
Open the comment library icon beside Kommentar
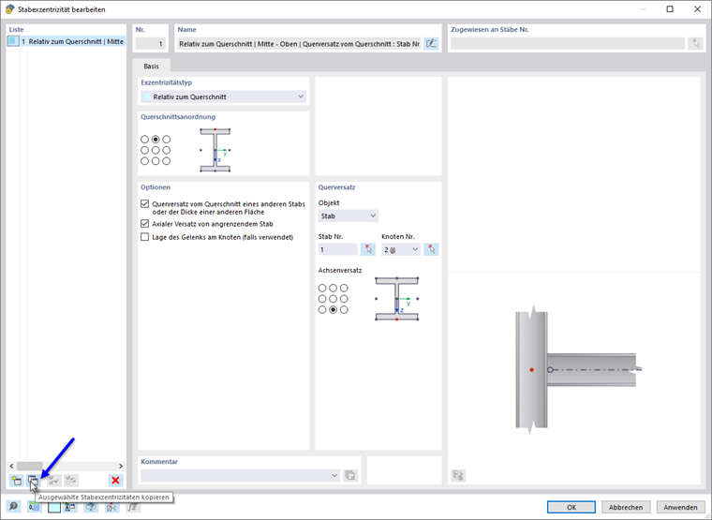point(350,475)
